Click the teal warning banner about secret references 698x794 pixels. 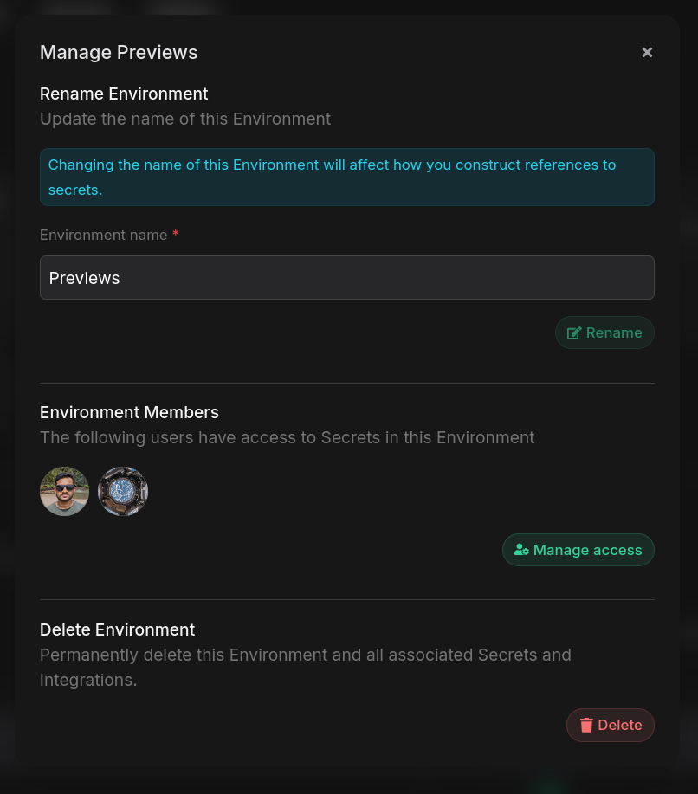click(346, 178)
